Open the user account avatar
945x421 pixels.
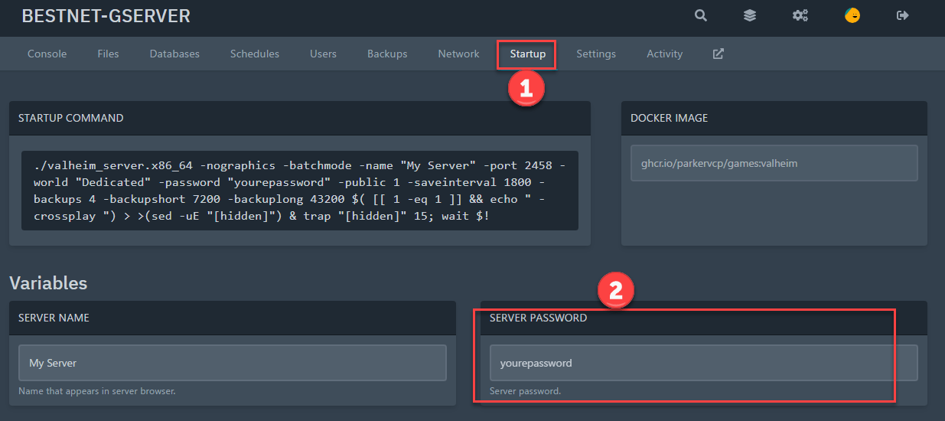pyautogui.click(x=852, y=15)
